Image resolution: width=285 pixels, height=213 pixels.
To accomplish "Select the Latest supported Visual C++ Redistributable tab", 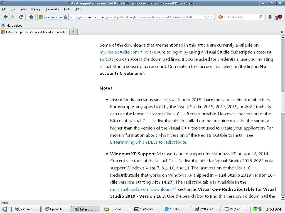I will click(x=35, y=32).
